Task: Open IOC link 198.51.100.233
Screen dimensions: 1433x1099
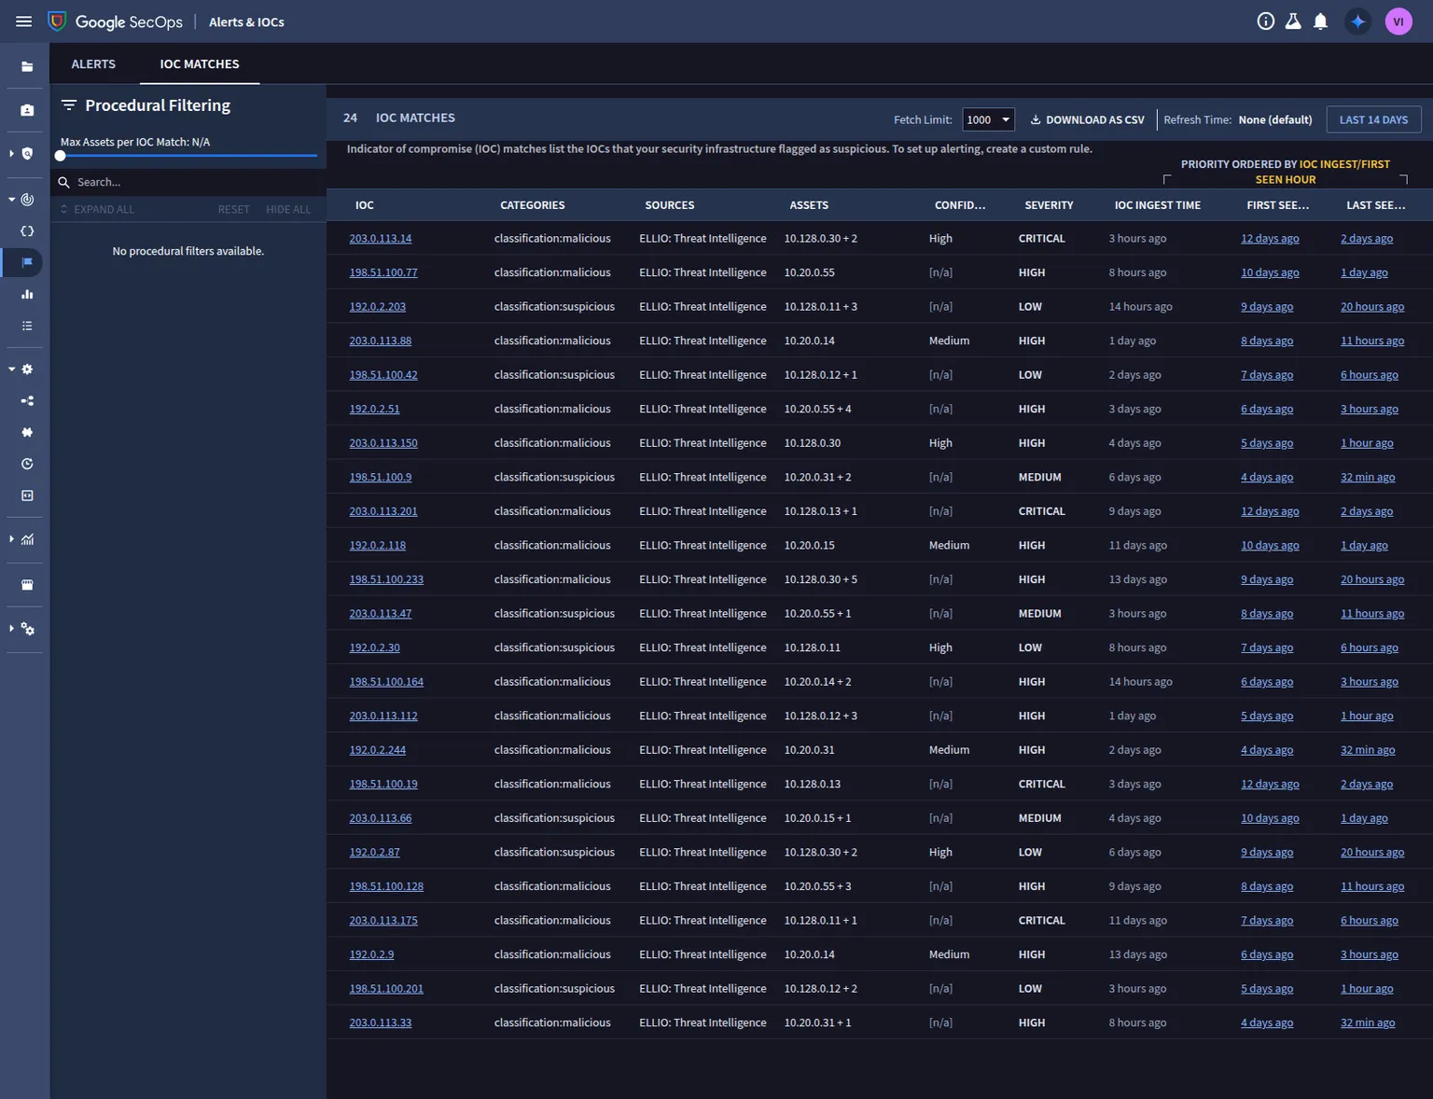Action: pos(386,579)
